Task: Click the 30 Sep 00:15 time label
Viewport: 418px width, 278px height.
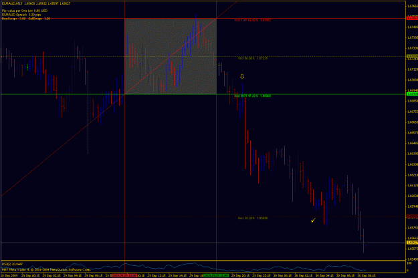Action: tap(282, 275)
